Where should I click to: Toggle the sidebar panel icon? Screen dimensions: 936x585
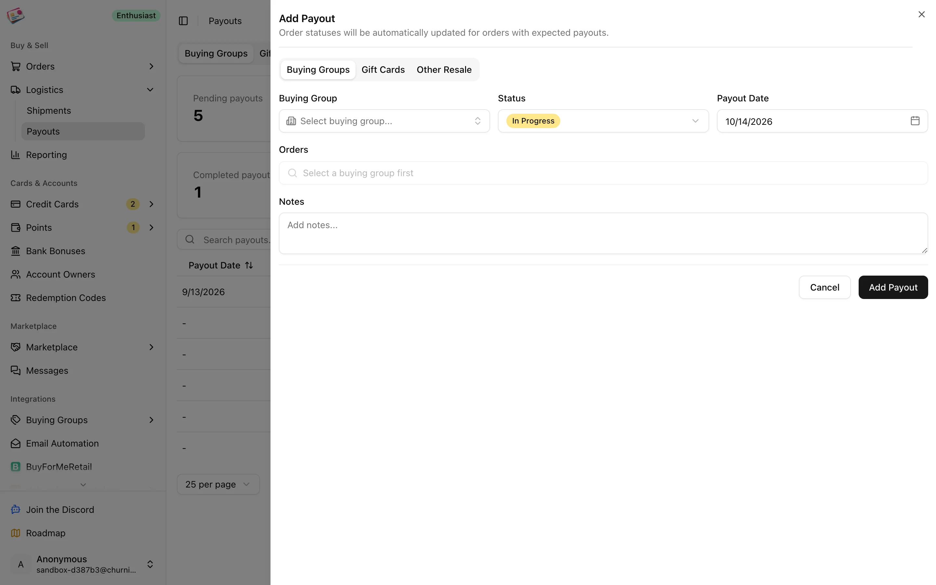tap(183, 21)
